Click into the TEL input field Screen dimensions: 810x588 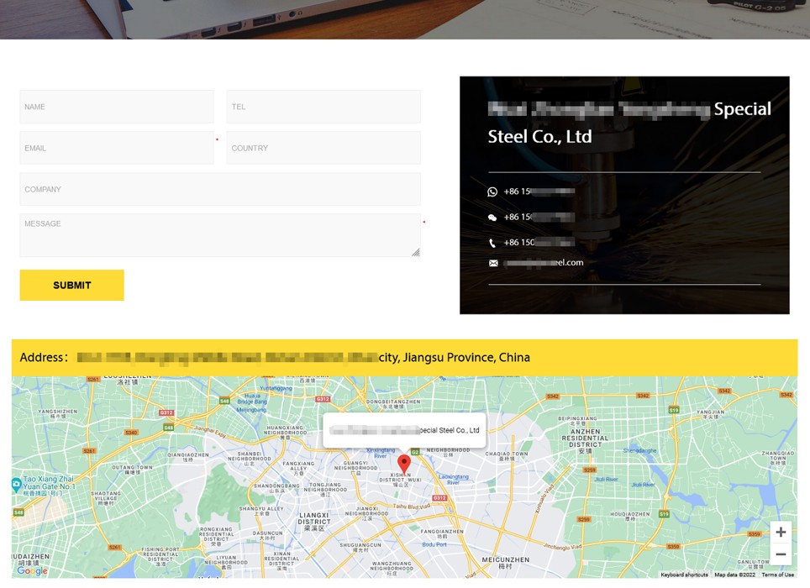click(x=323, y=107)
